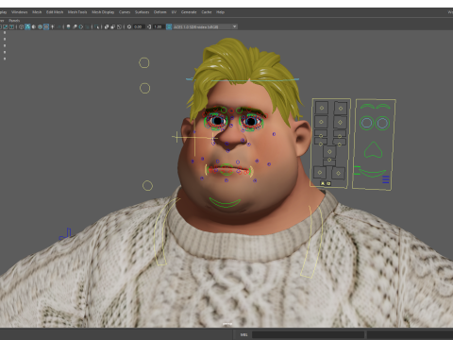Screen dimensions: 453x340
Task: Click top-right box in the picker panel
Action: 341,108
